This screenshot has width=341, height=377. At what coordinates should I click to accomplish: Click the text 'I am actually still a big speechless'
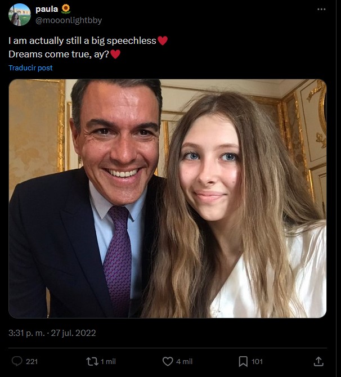pos(82,41)
